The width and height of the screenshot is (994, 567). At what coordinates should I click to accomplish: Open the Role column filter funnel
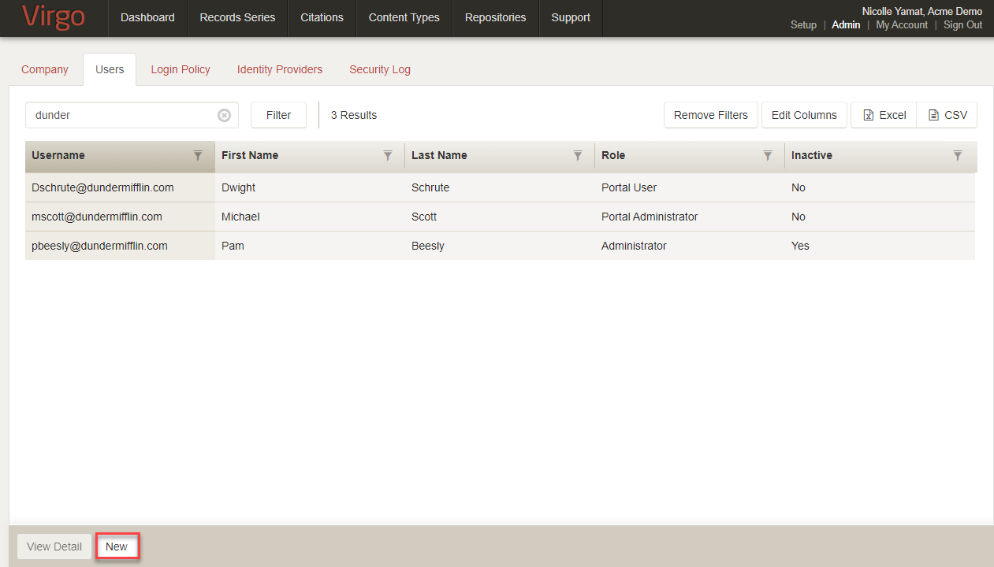[767, 156]
